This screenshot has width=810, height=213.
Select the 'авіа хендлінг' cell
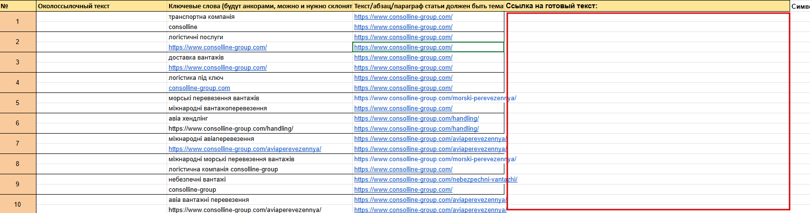click(260, 119)
